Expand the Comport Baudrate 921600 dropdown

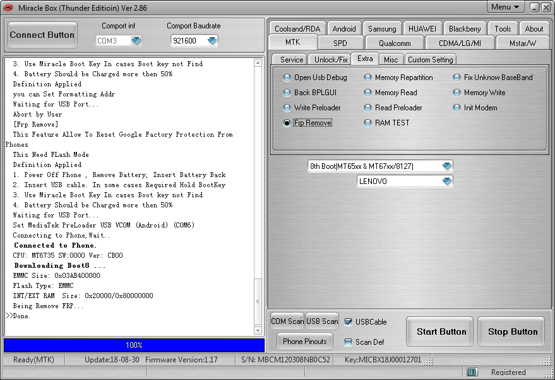[212, 40]
